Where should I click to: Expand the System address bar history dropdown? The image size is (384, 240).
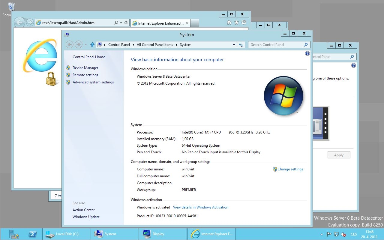234,45
